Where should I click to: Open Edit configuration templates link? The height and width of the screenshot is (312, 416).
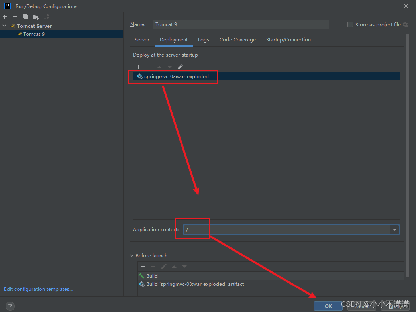(39, 289)
